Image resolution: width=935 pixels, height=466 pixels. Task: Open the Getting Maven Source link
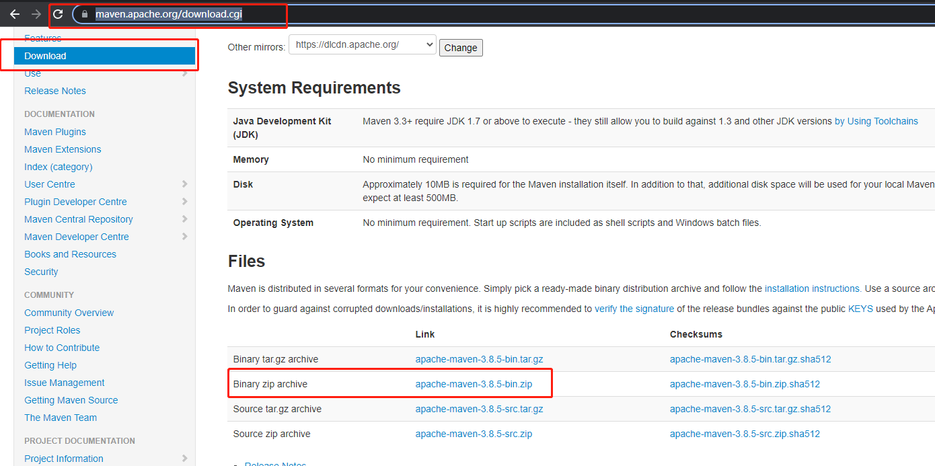click(x=71, y=400)
